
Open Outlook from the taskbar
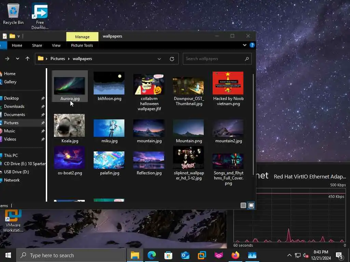click(185, 255)
